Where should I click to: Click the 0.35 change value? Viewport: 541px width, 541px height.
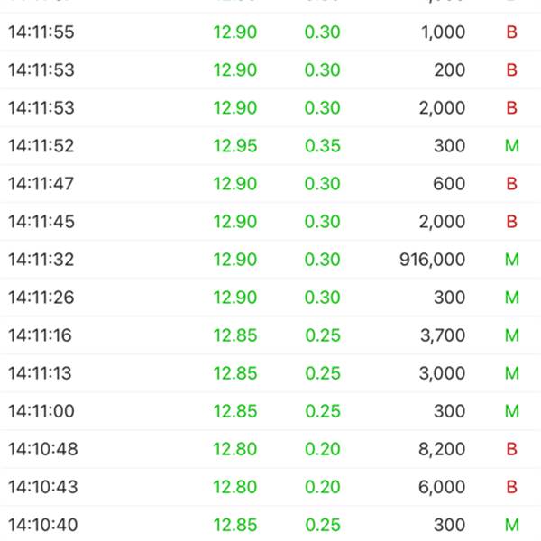[x=322, y=146]
